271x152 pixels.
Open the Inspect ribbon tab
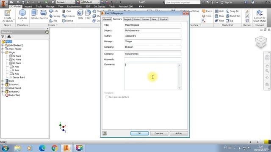pyautogui.click(x=28, y=6)
